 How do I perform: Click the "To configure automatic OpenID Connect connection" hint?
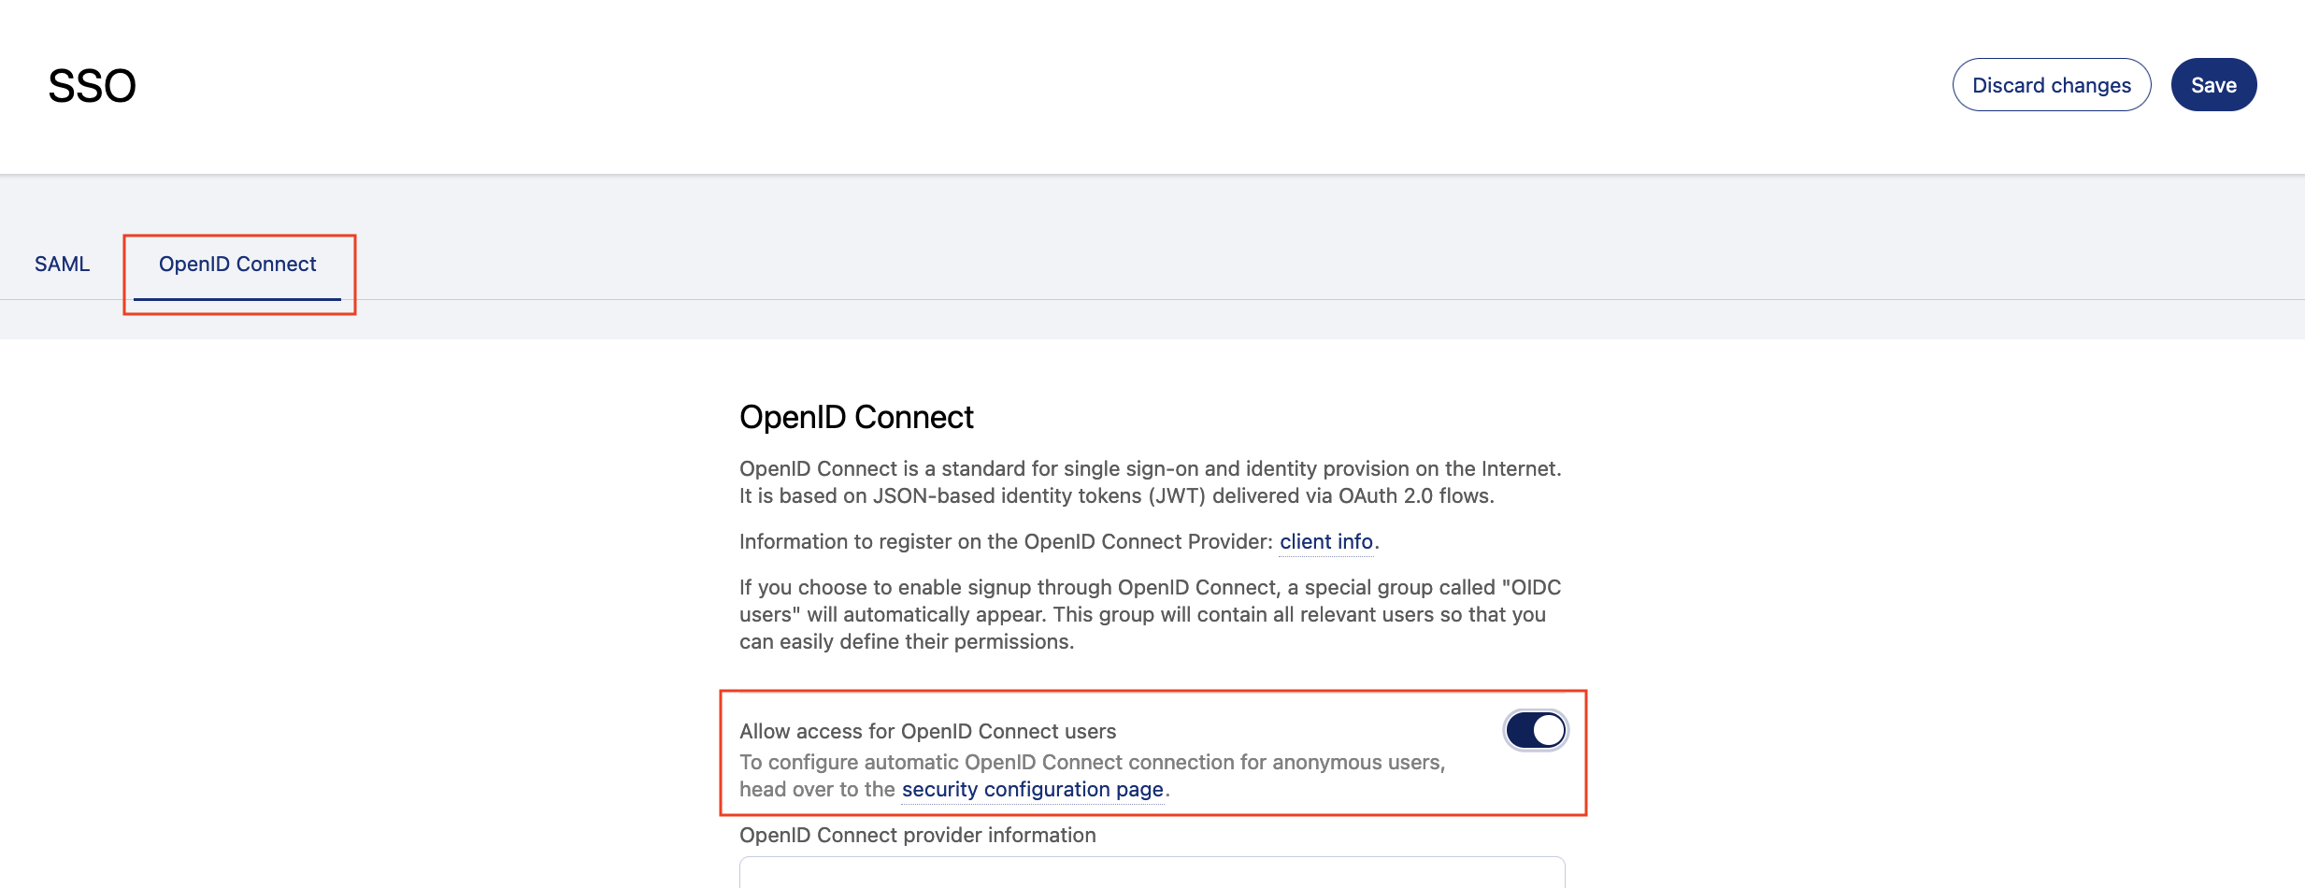coord(972,763)
